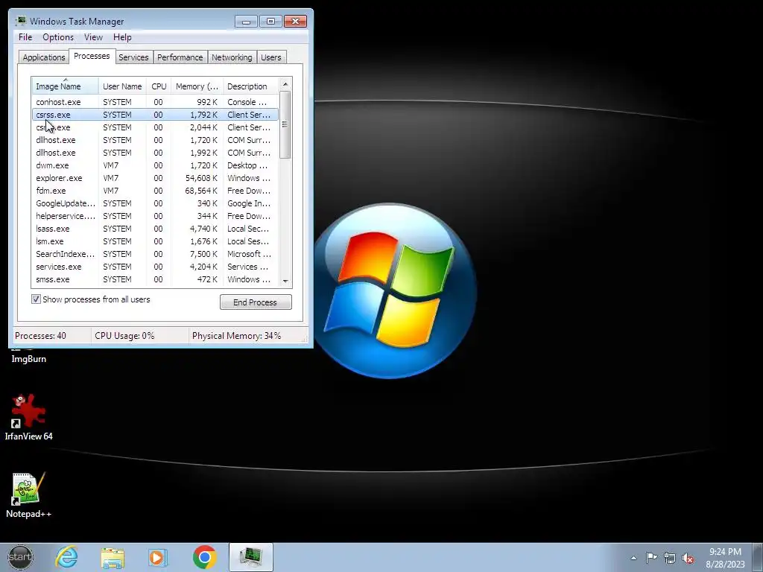Viewport: 763px width, 572px height.
Task: Open the Help menu
Action: [122, 37]
